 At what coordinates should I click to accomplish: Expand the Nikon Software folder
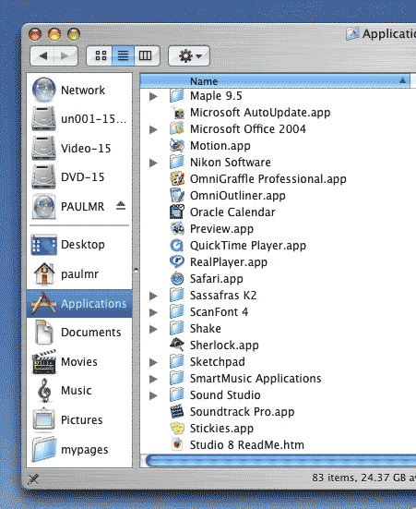tap(153, 163)
